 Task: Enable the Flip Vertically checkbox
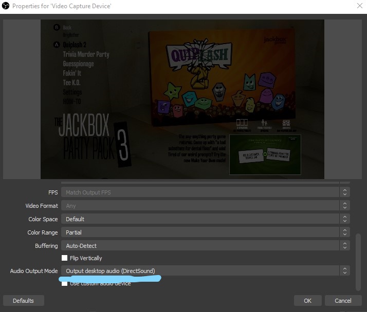click(x=64, y=258)
